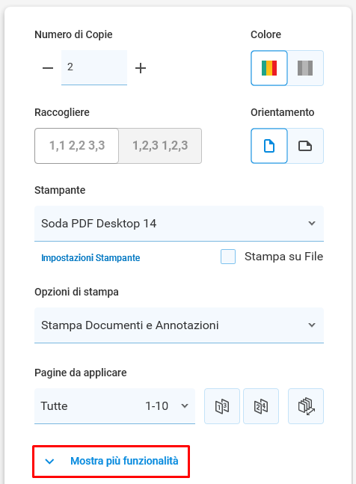The image size is (356, 484).
Task: Click the Numero di Copie input field
Action: (x=94, y=67)
